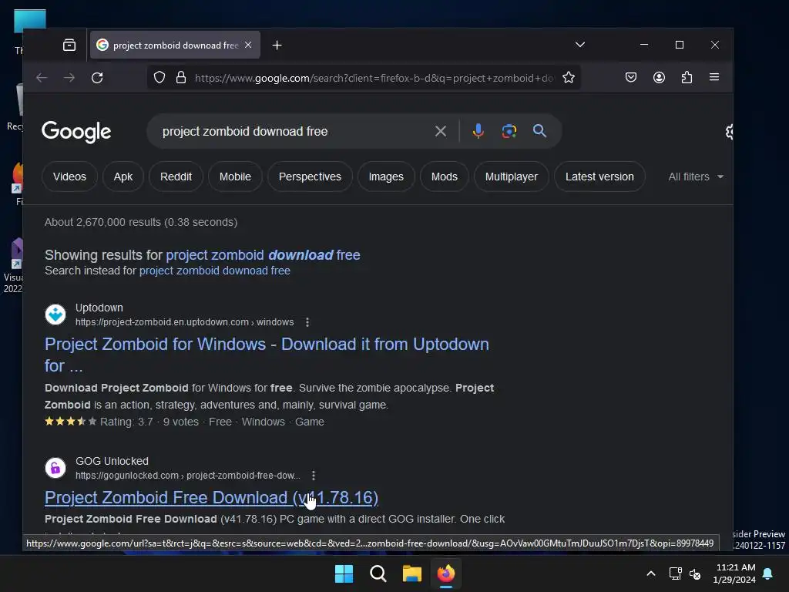Click Firefox icon in taskbar
Image resolution: width=789 pixels, height=592 pixels.
click(x=446, y=573)
